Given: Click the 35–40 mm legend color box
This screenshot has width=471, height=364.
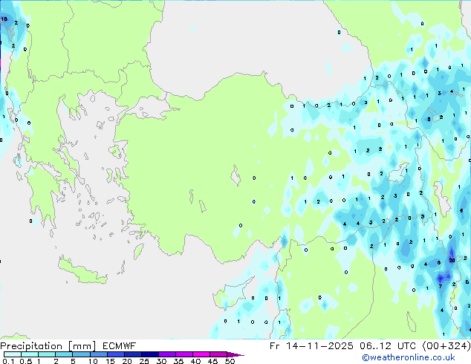Looking at the screenshot, I should (183, 354).
